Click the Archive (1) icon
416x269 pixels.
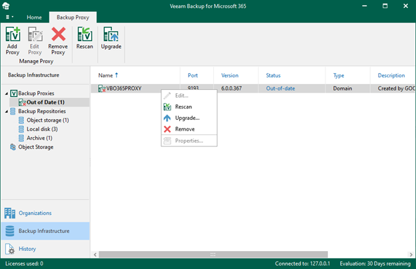point(21,138)
